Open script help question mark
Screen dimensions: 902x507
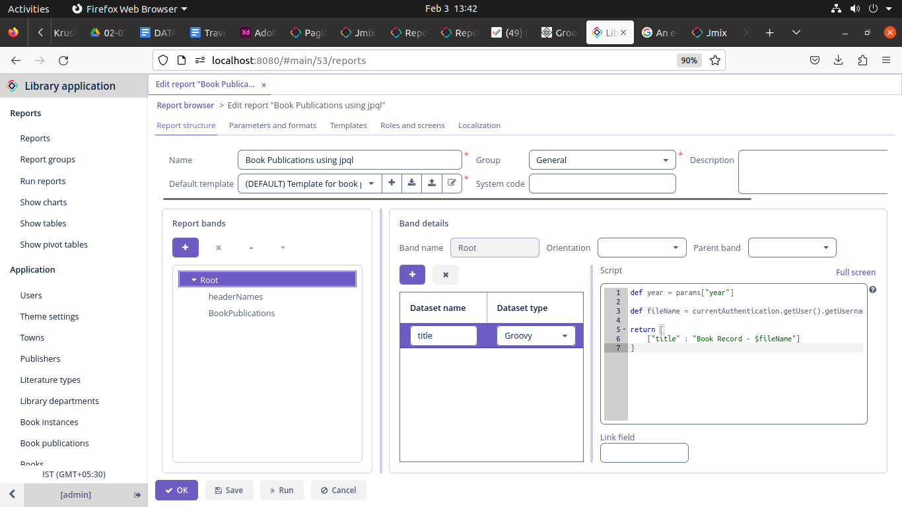click(873, 290)
